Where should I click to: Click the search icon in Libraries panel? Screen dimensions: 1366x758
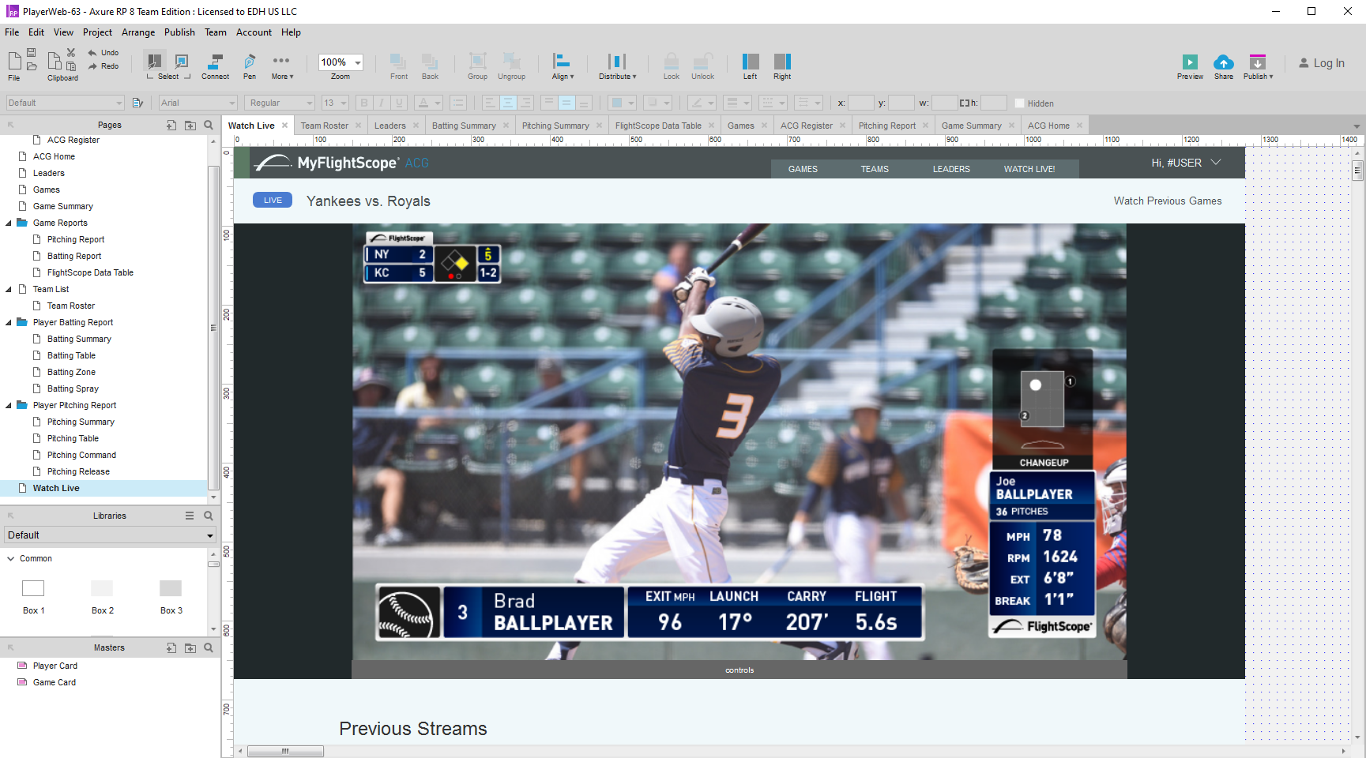[209, 516]
